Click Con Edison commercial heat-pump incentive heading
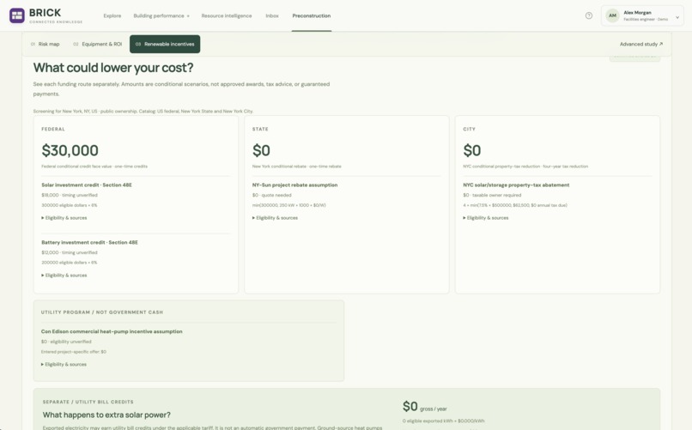This screenshot has height=430, width=692. click(x=112, y=331)
